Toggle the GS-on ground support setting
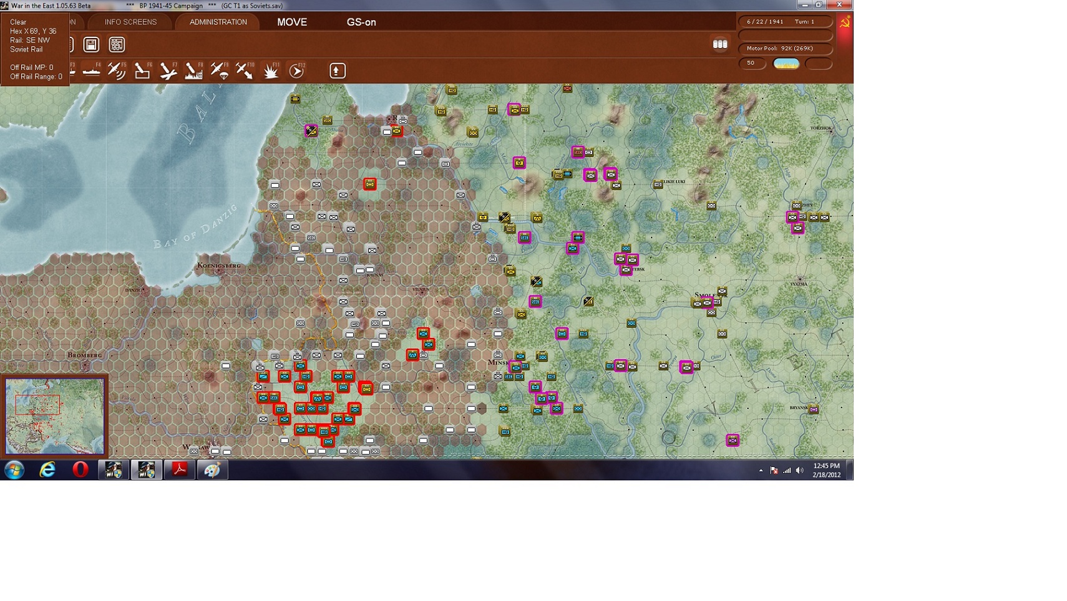Viewport: 1067px width, 601px height. (361, 22)
